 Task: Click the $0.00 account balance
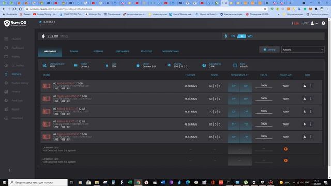(295, 23)
